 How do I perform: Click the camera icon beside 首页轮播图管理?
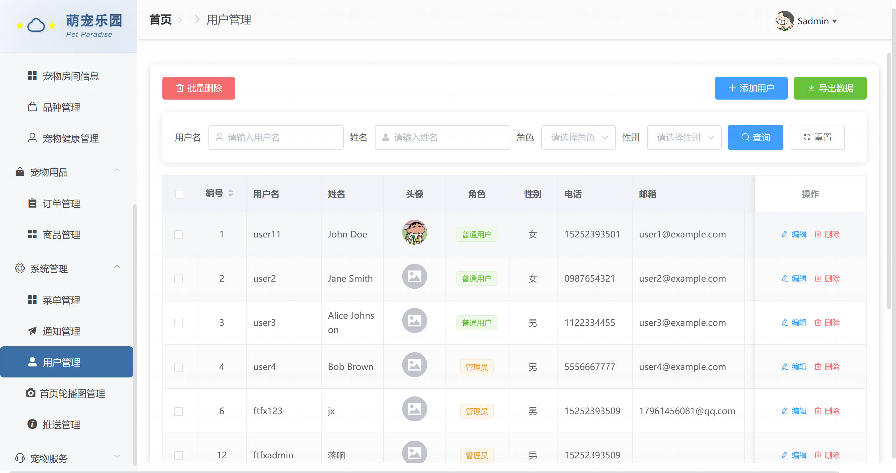click(30, 393)
